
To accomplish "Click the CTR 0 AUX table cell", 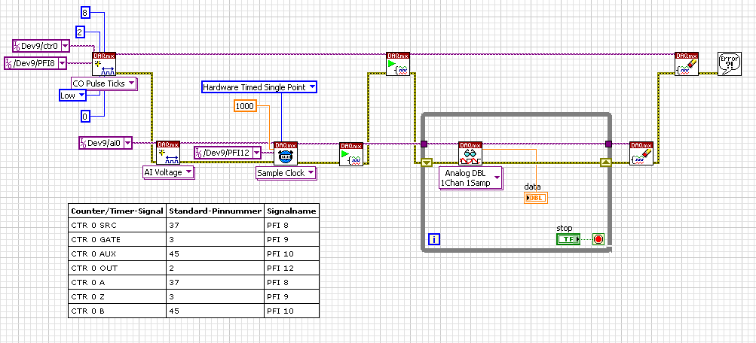I will [117, 254].
